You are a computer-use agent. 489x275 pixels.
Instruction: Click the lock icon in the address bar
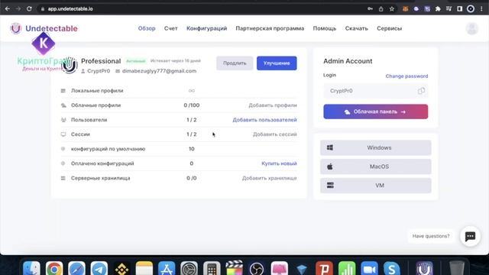click(43, 9)
